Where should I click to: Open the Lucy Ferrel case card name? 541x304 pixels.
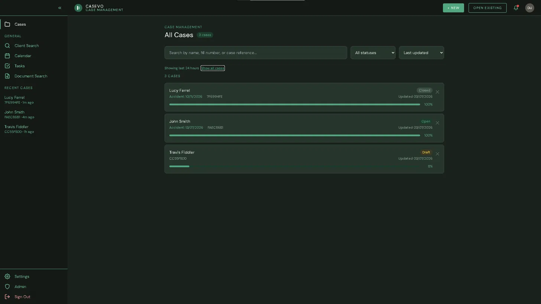179,91
